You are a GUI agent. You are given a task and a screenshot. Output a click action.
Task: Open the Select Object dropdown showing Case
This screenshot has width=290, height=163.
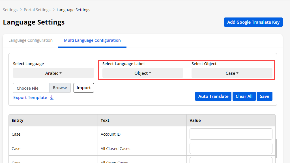(x=232, y=73)
